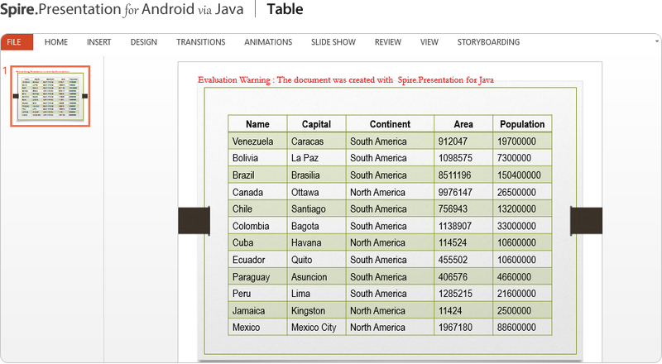Click the Continent column header
662x364 pixels.
389,124
